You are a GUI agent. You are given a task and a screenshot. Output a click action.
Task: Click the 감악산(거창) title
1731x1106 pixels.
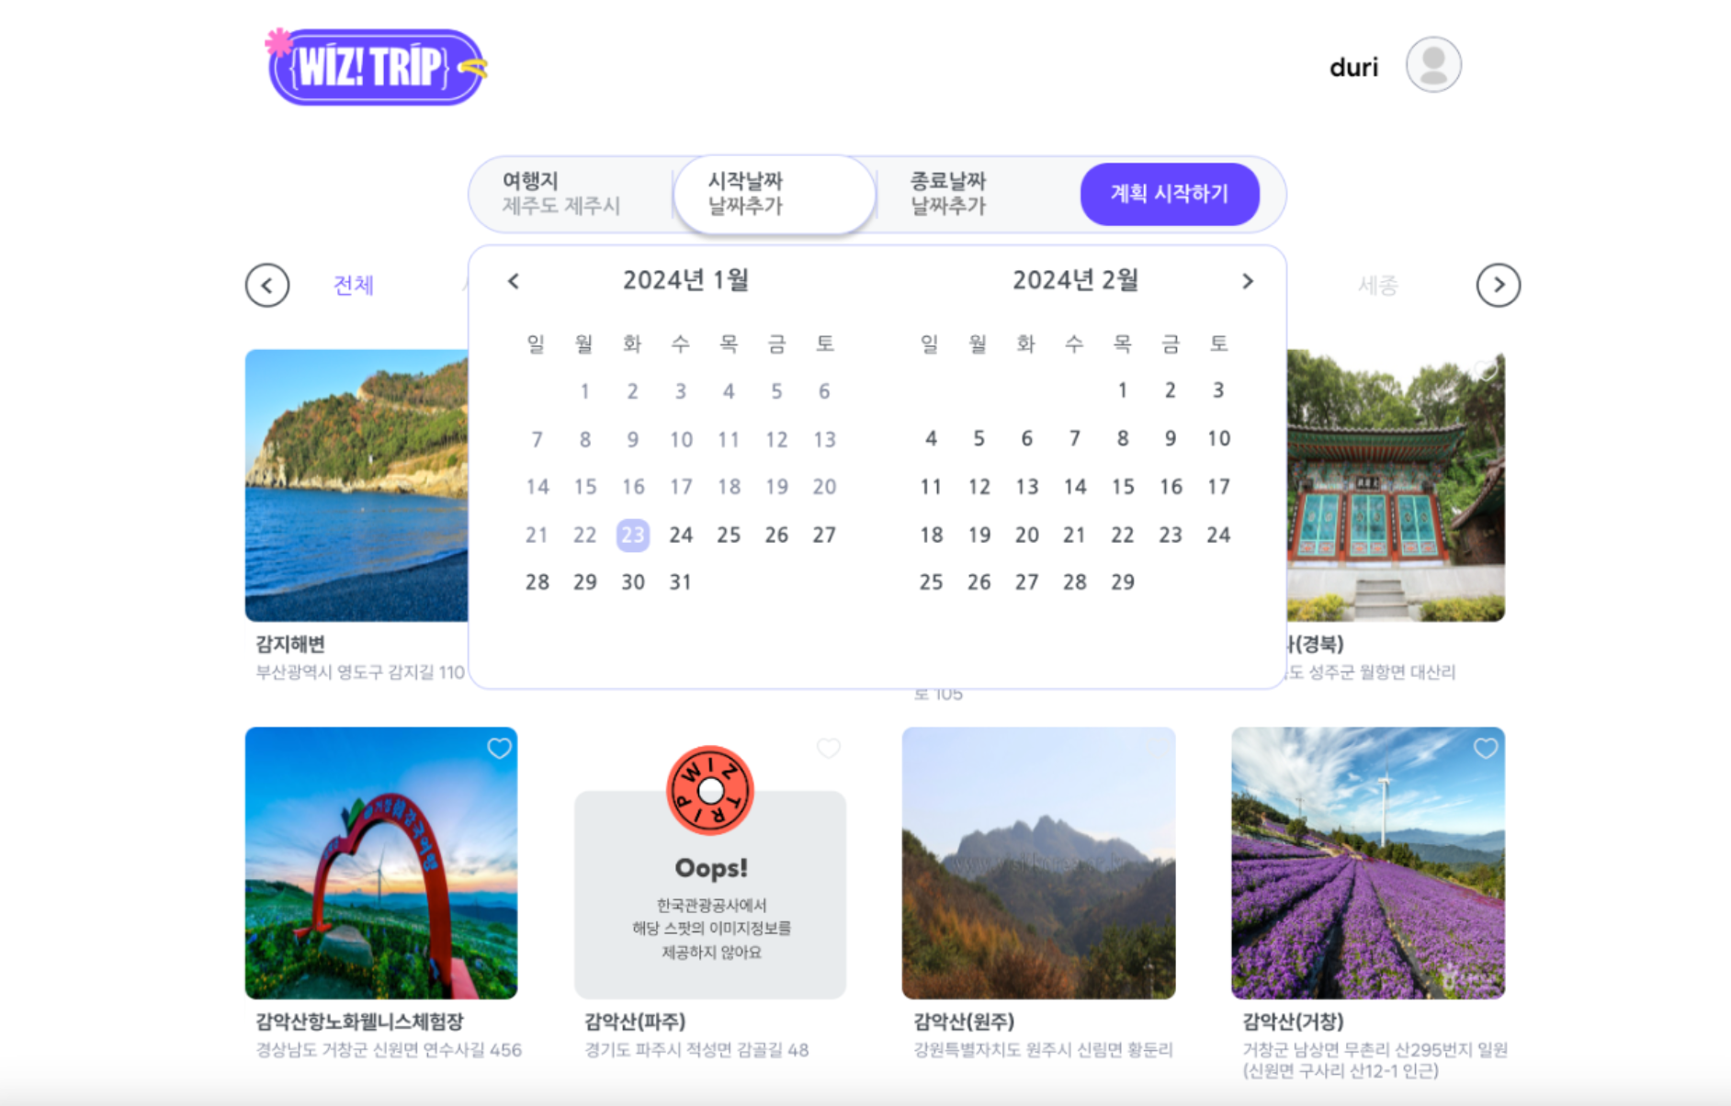1293,1021
